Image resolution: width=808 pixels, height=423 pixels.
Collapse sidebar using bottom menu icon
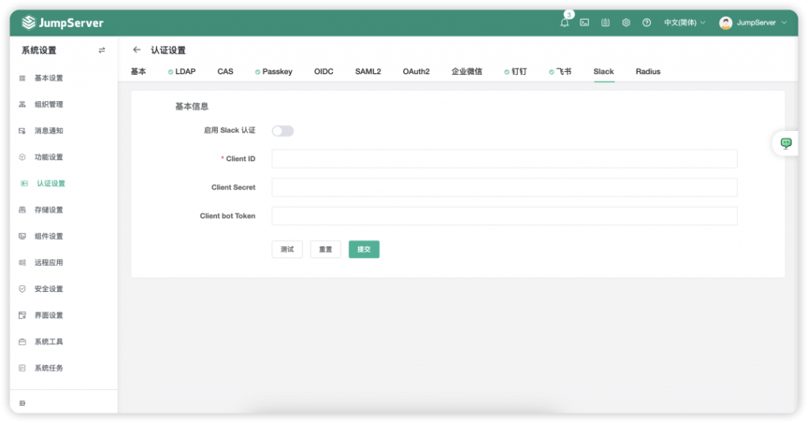[x=22, y=403]
